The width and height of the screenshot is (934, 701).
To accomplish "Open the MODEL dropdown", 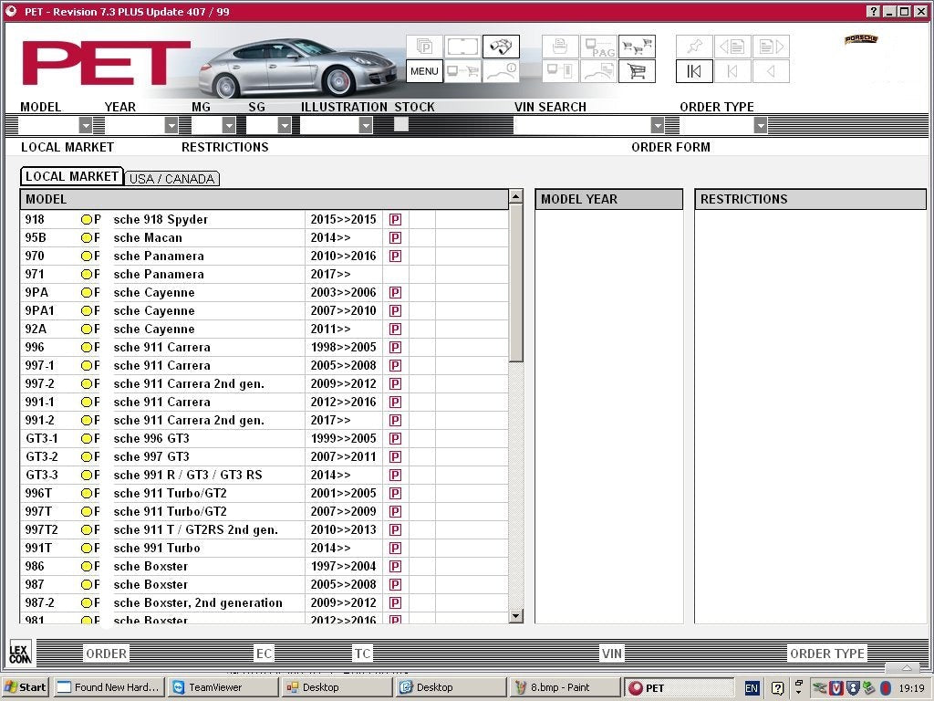I will click(x=86, y=126).
